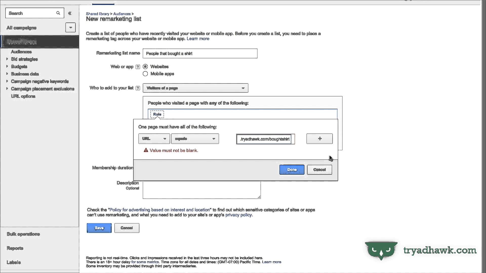The height and width of the screenshot is (273, 486).
Task: Cancel the rule dialog
Action: click(319, 170)
